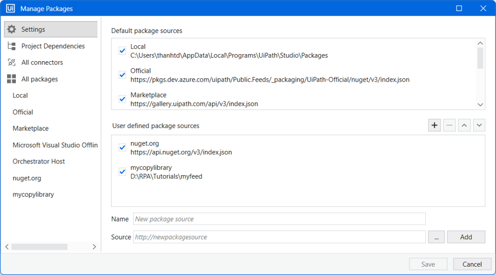Click the UiPath logo in title bar

pos(10,8)
